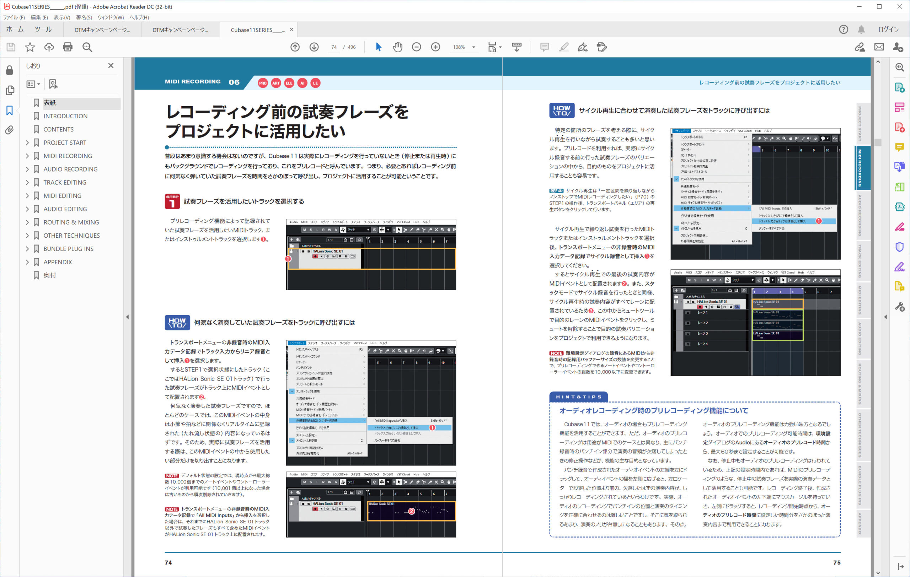The width and height of the screenshot is (910, 577).
Task: Jump to the INTRODUCTION bookmark
Action: coord(65,116)
